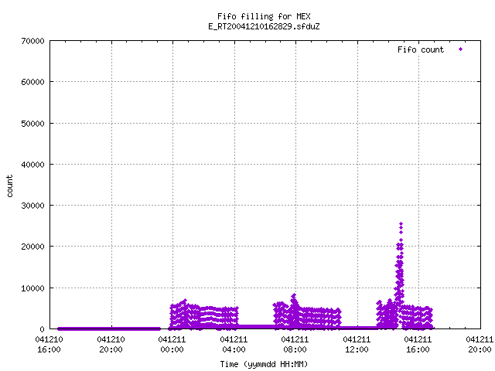
Task: Click the 'Fifo count' legend label
Action: (x=421, y=49)
